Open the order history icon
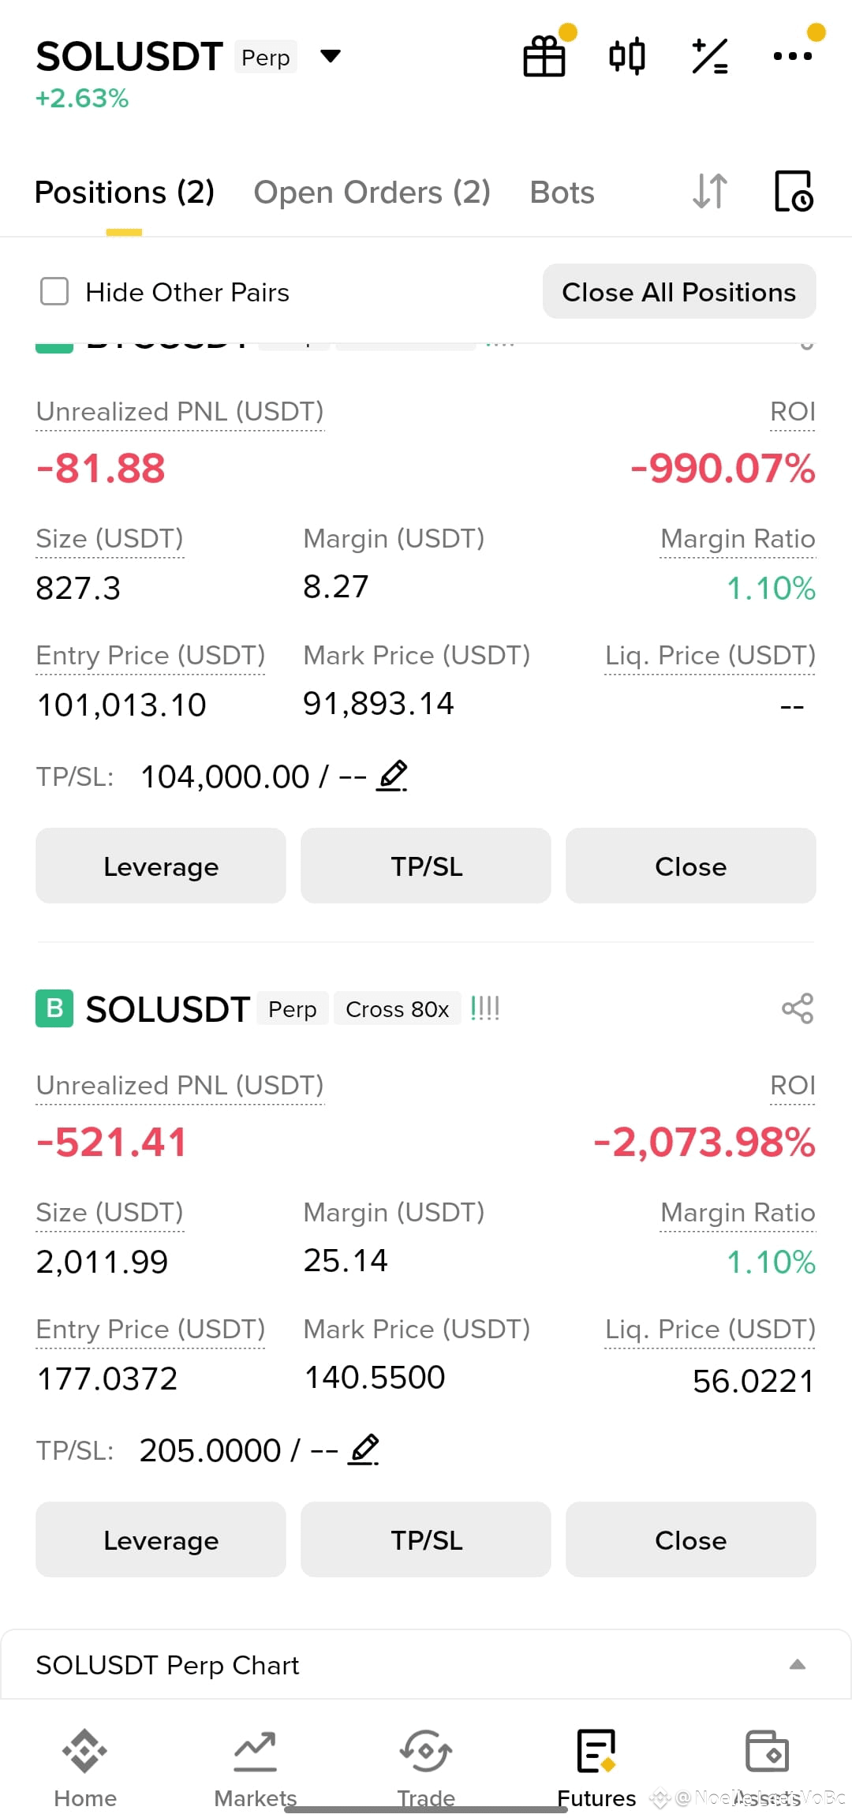Image resolution: width=852 pixels, height=1818 pixels. 794,191
